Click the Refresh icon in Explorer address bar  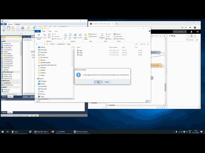point(137,44)
